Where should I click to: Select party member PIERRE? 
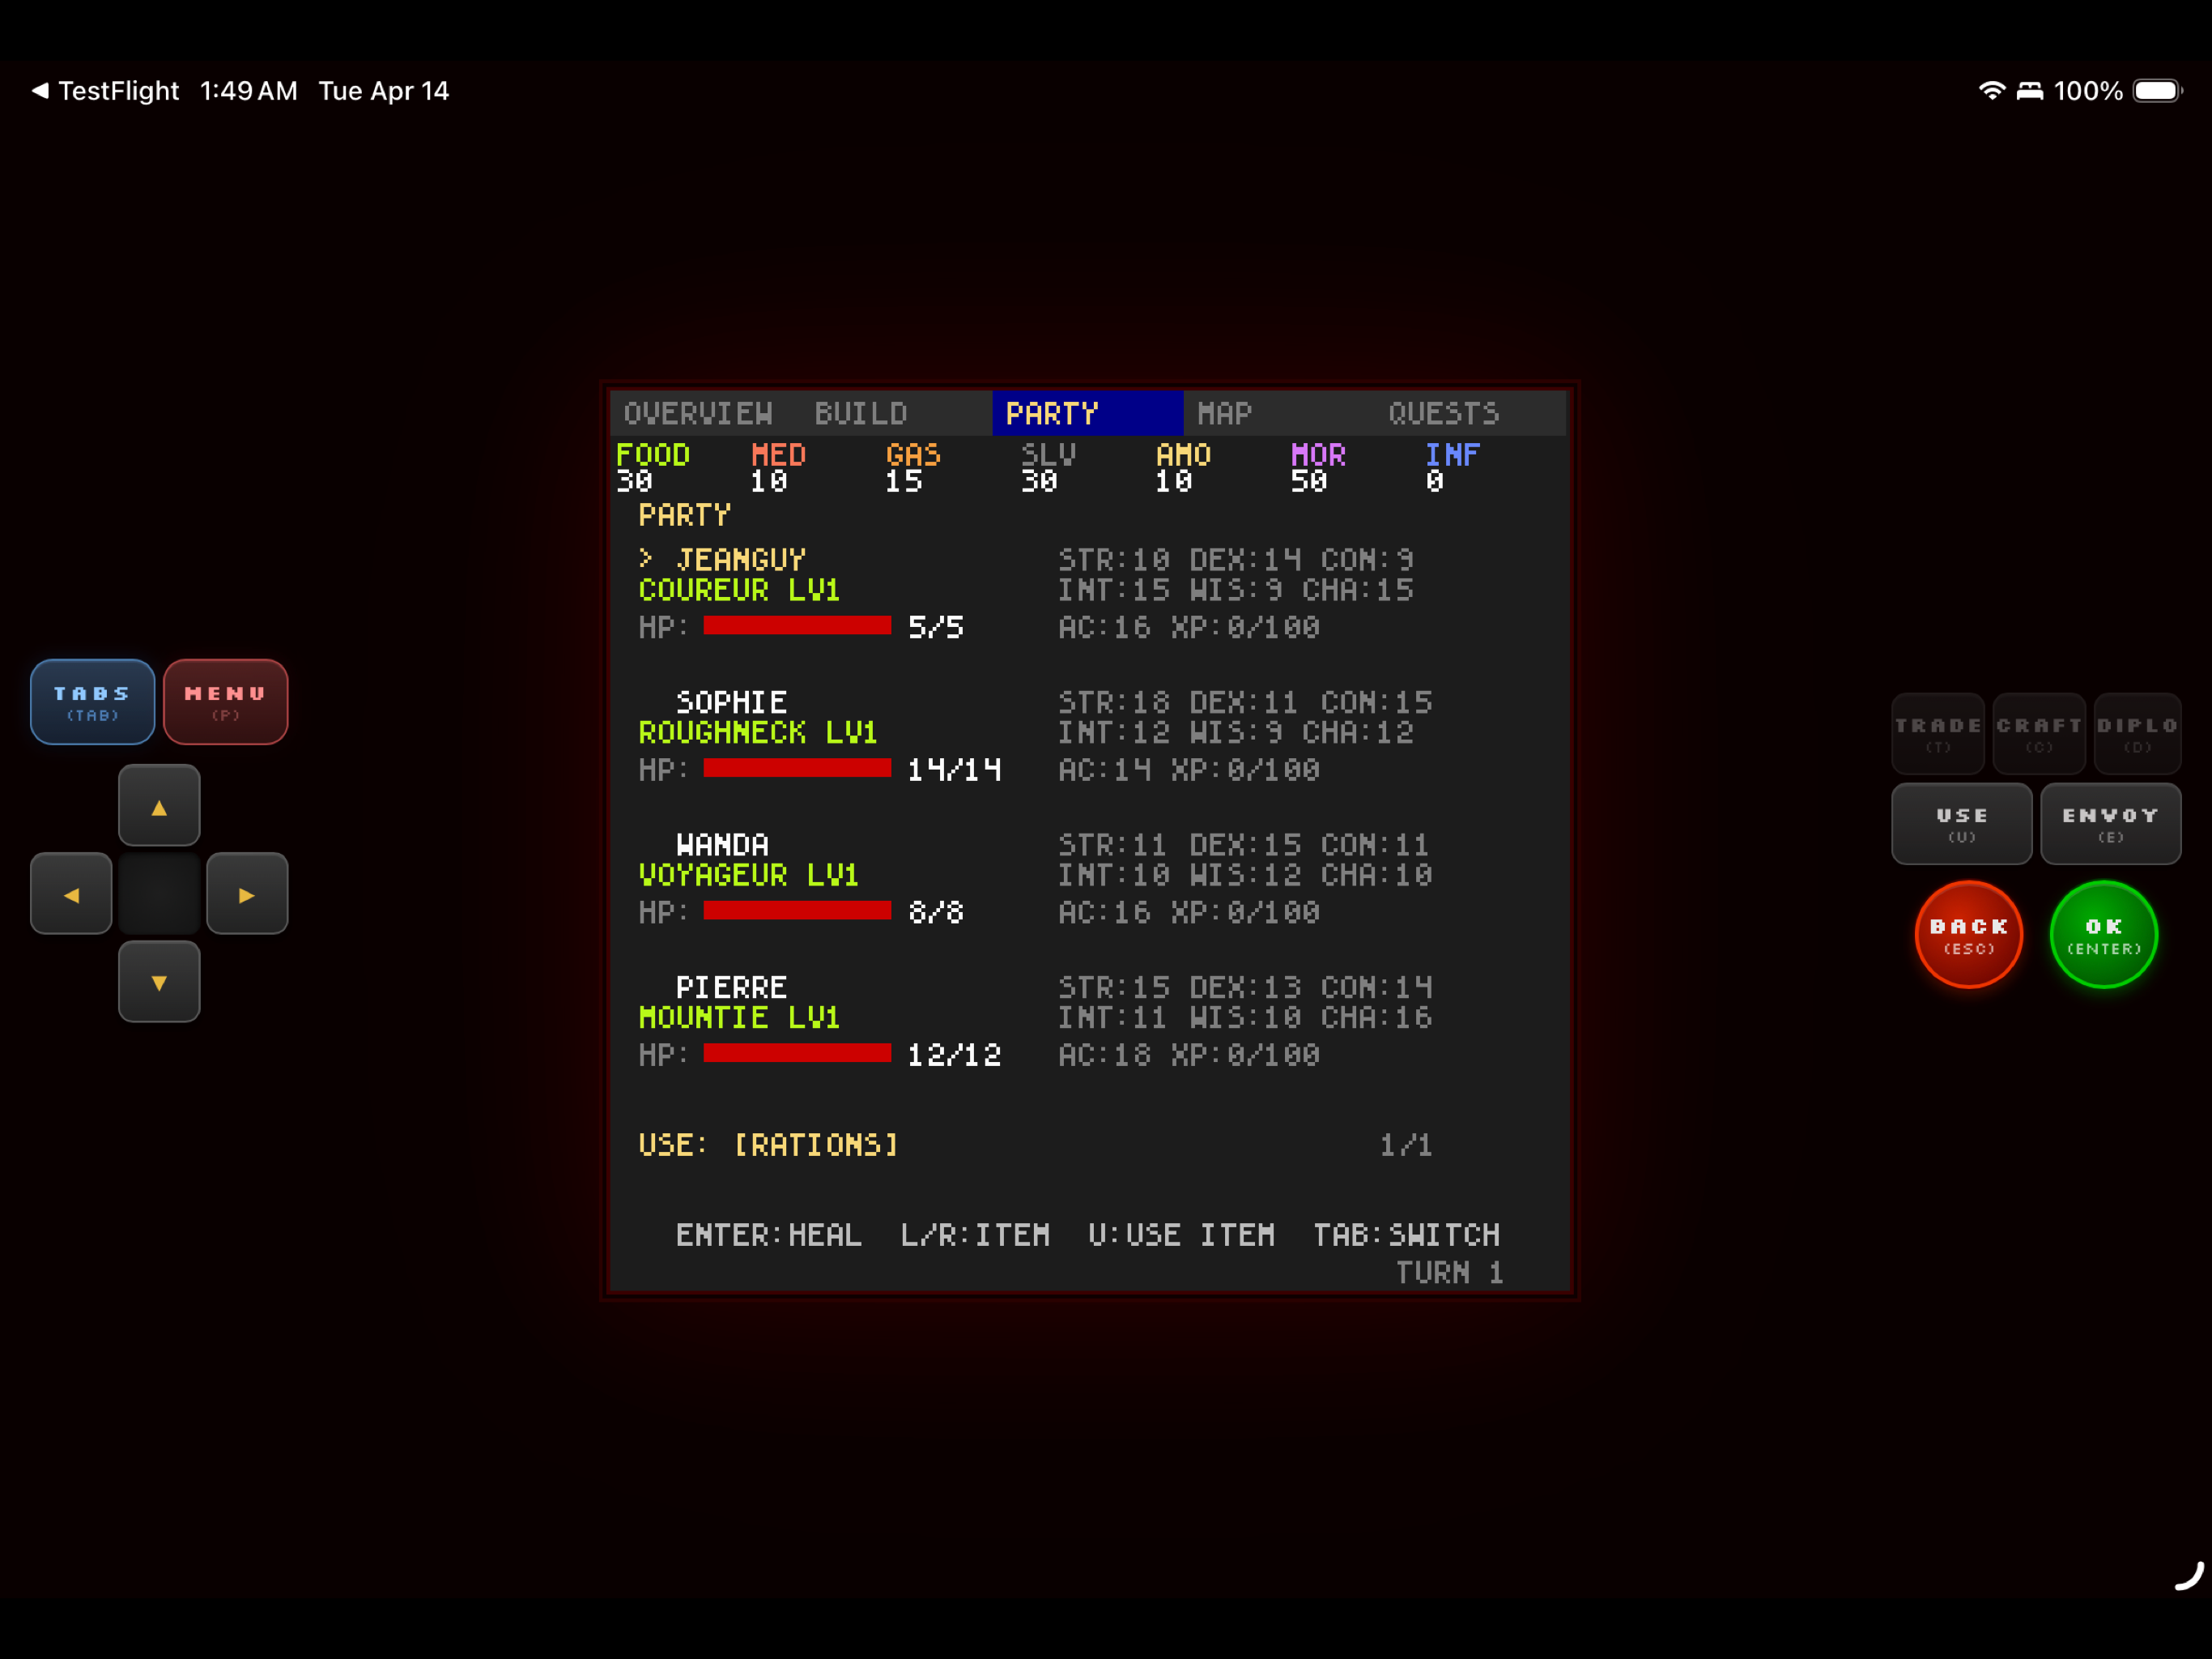click(x=731, y=987)
